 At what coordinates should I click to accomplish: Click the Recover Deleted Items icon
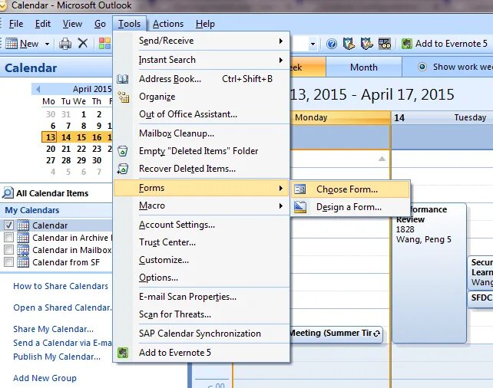(x=123, y=169)
